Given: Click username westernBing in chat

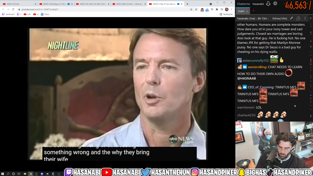Looking at the screenshot, I should [x=257, y=67].
